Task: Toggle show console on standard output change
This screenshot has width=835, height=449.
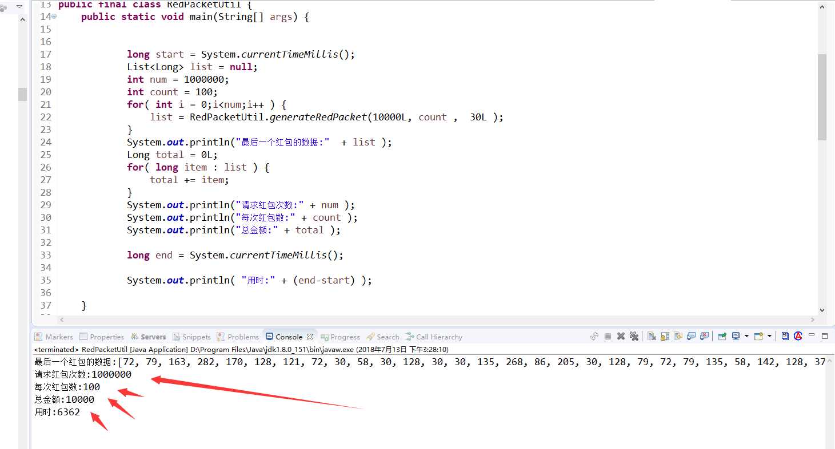Action: click(691, 336)
